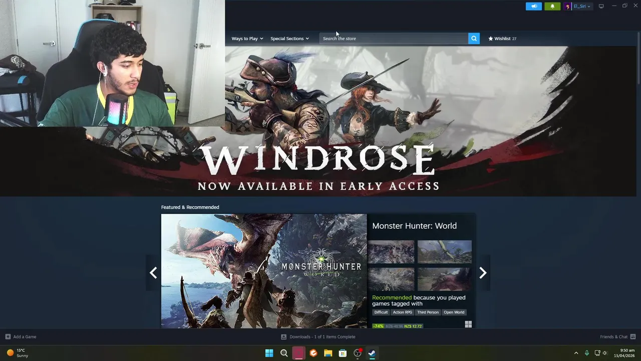This screenshot has height=361, width=641.
Task: Preview the bottom-right Monster Hunter screenshot
Action: tap(445, 279)
